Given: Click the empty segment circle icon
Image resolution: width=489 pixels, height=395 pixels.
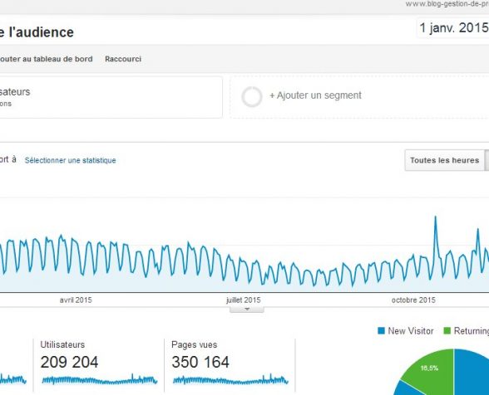Looking at the screenshot, I should point(252,97).
